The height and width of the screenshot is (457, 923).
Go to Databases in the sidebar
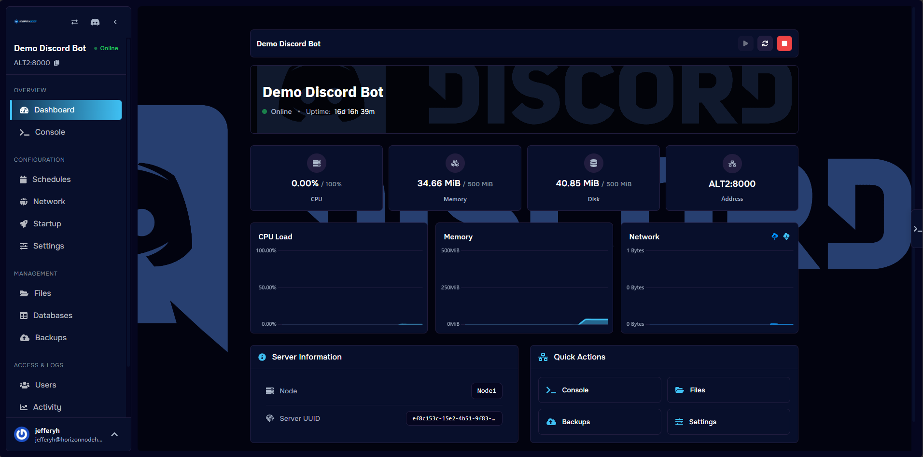[x=66, y=316]
